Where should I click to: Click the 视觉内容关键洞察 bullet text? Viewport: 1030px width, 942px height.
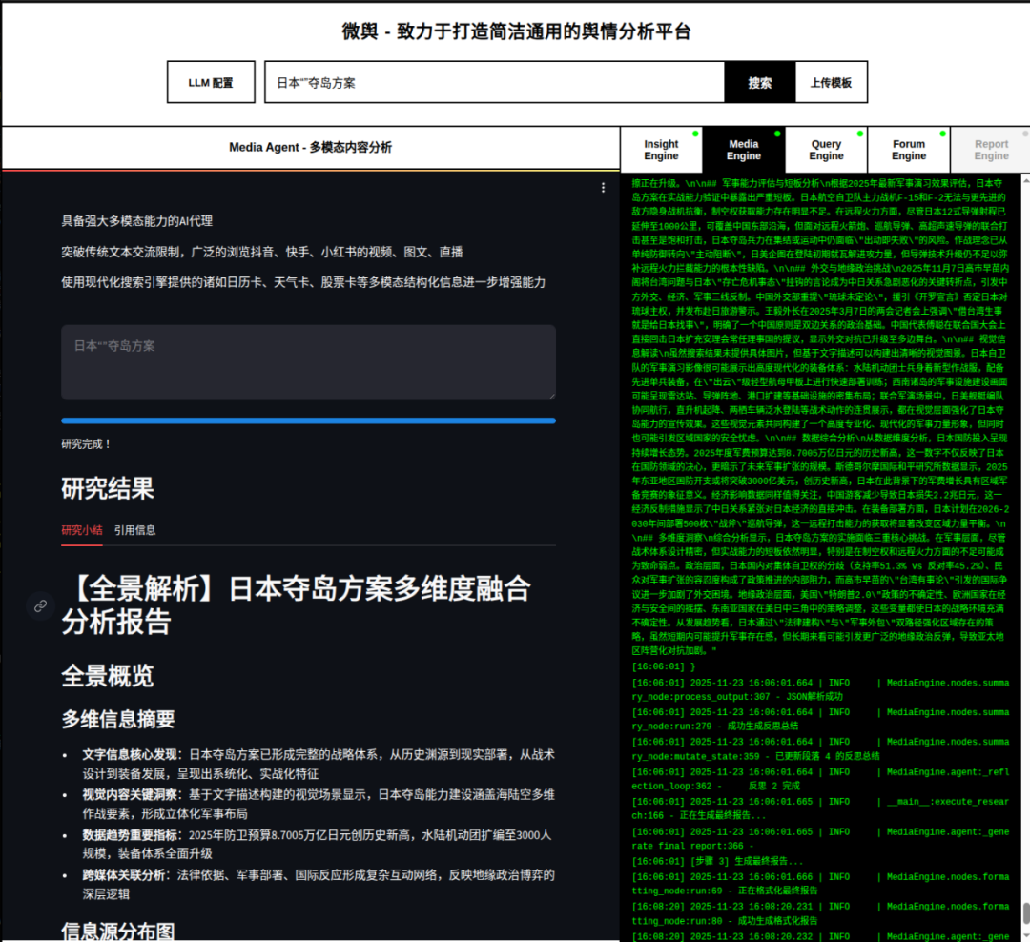[319, 804]
